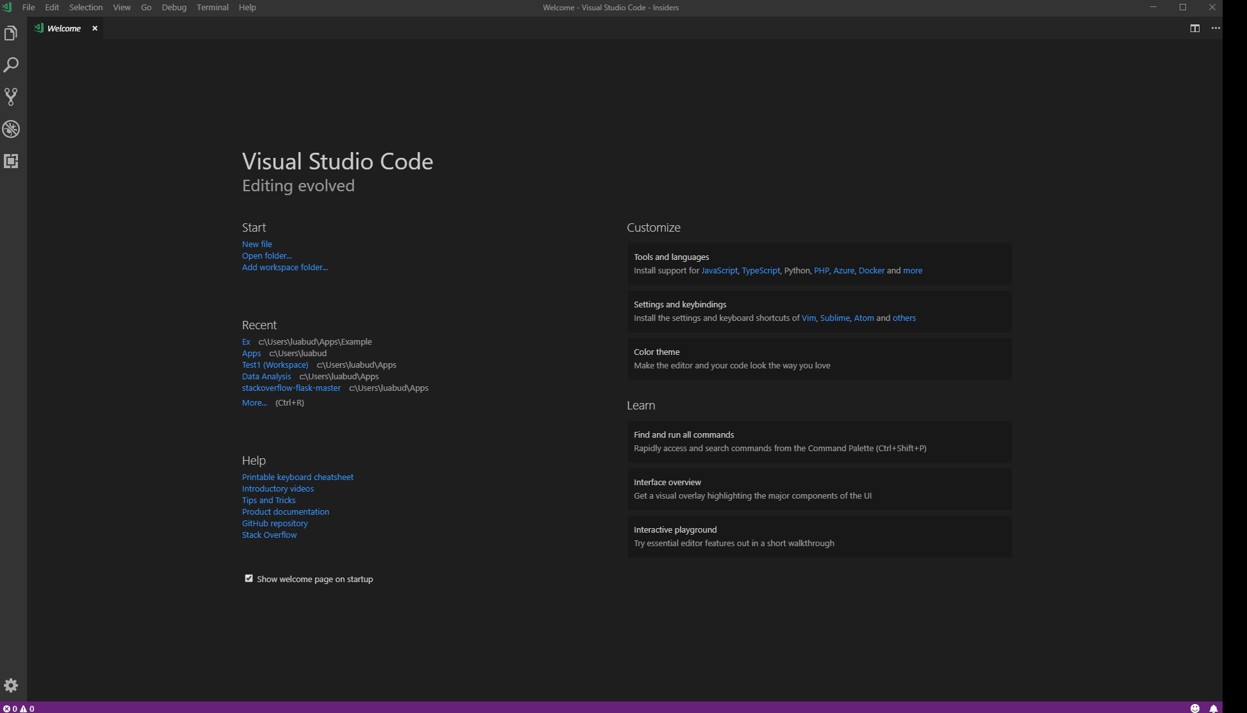Click errors and warnings status indicator
This screenshot has width=1247, height=713.
[x=18, y=709]
